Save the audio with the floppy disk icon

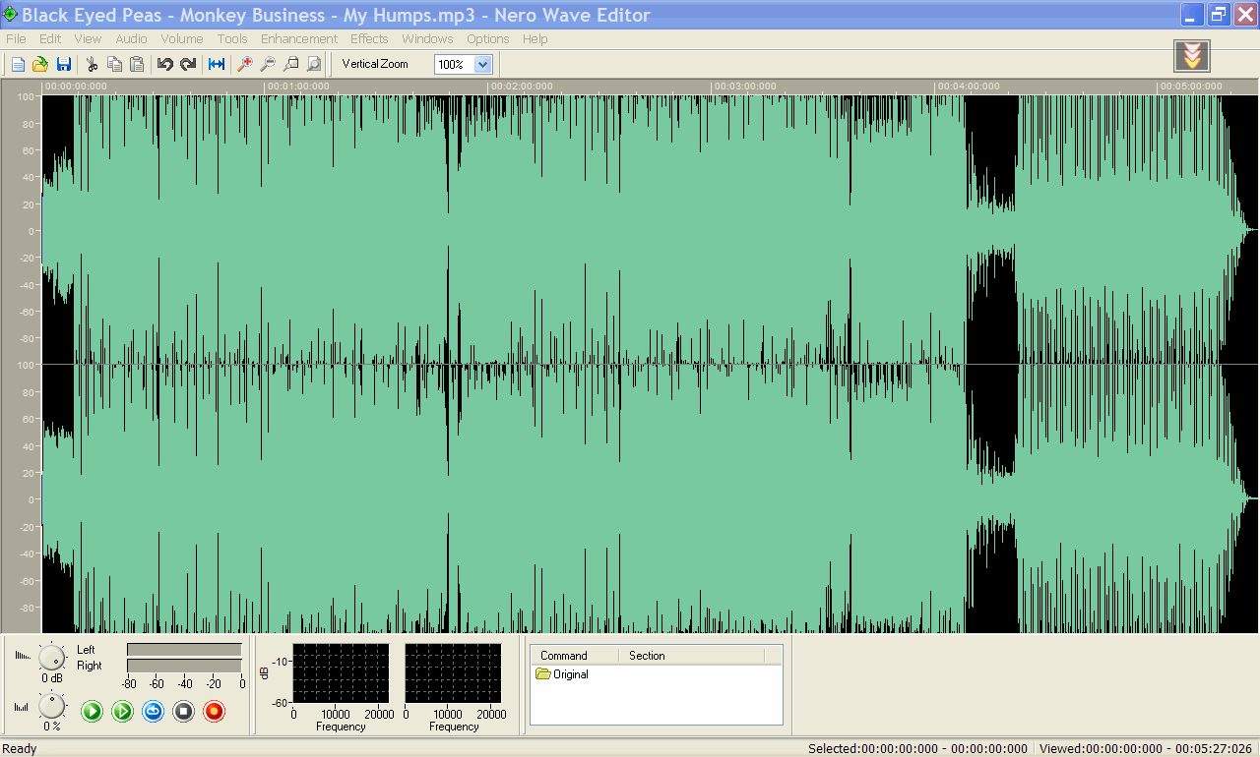tap(64, 64)
